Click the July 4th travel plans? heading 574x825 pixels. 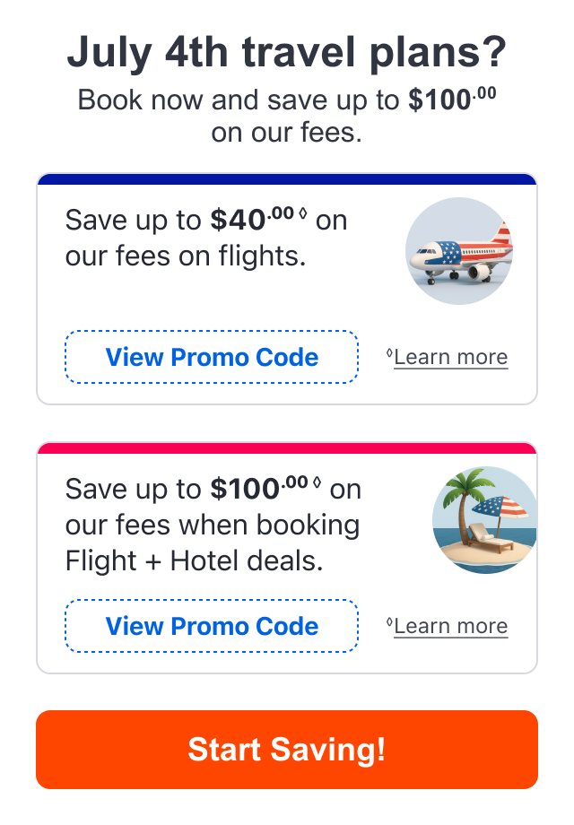pyautogui.click(x=287, y=53)
